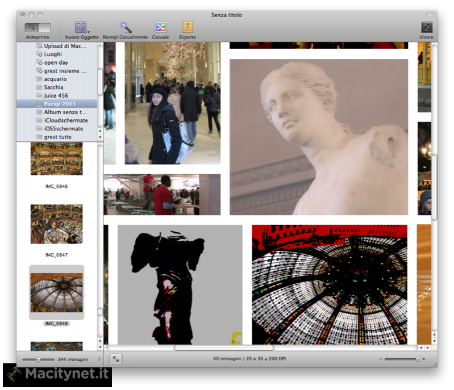The width and height of the screenshot is (454, 390).
Task: Select the acquario album
Action: click(57, 79)
